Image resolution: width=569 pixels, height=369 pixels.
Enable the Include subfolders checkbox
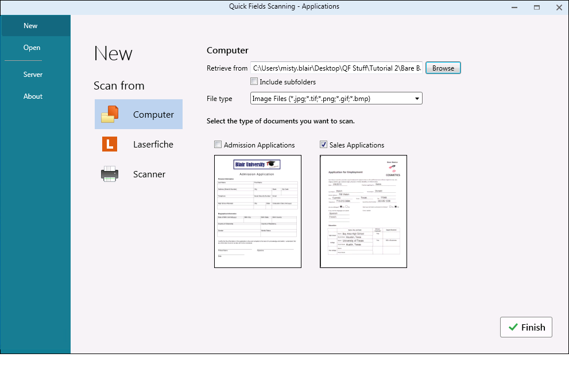pos(254,81)
